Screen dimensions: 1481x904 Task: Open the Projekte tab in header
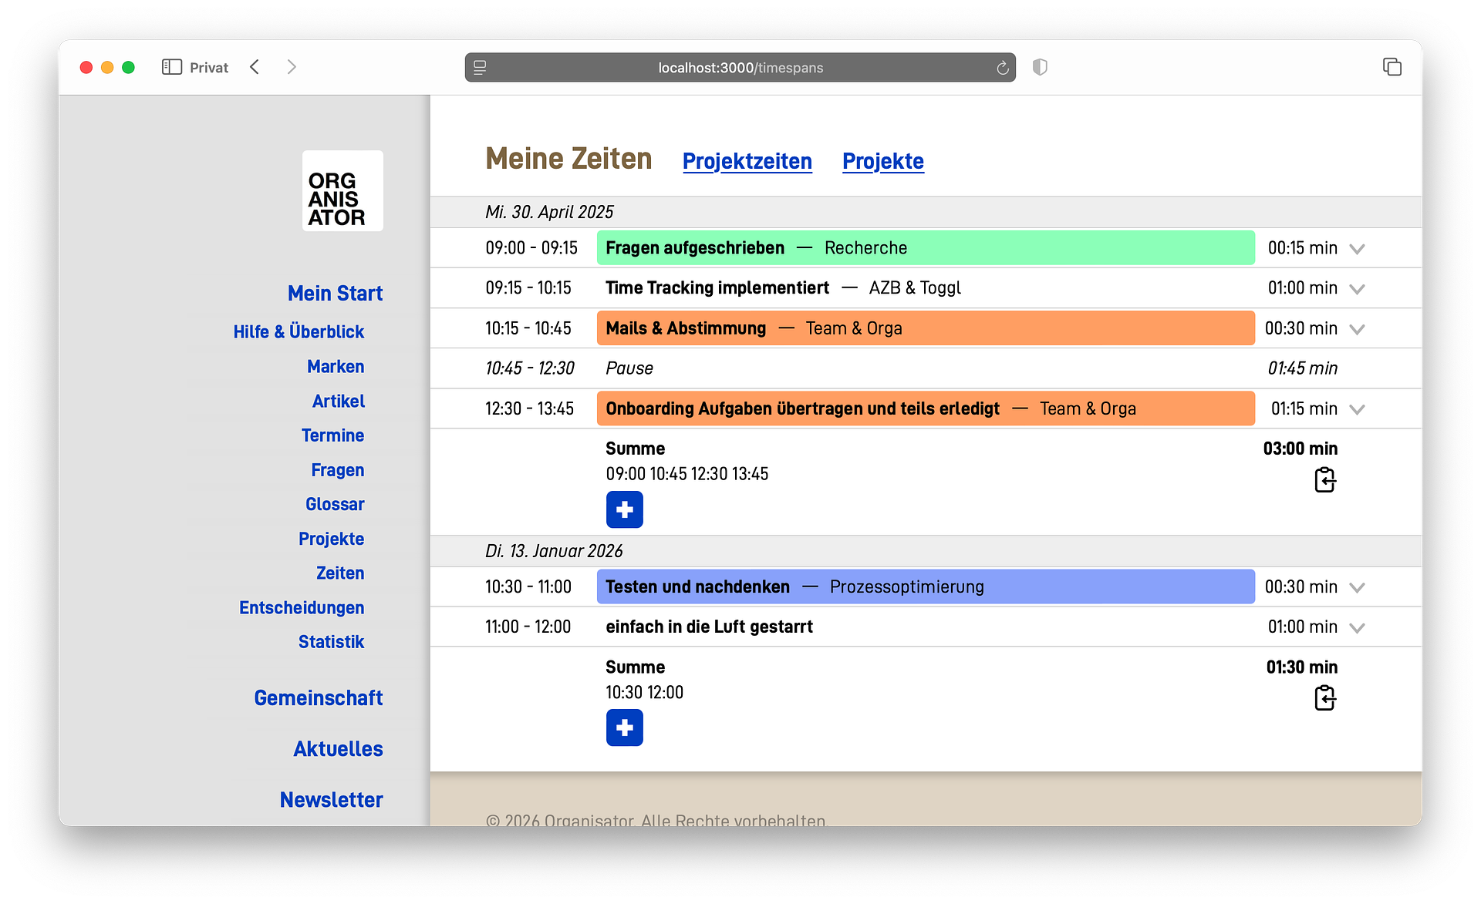[x=882, y=161]
